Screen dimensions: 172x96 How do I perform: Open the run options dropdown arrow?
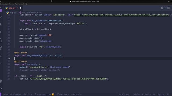(165, 8)
